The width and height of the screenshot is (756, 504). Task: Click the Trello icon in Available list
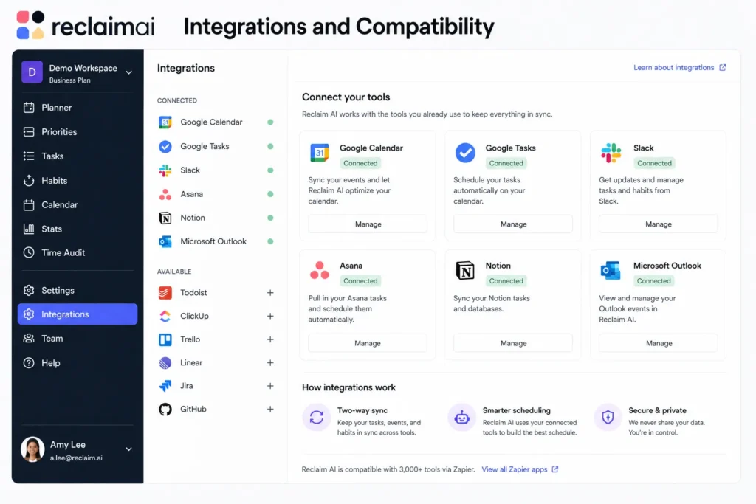[165, 339]
